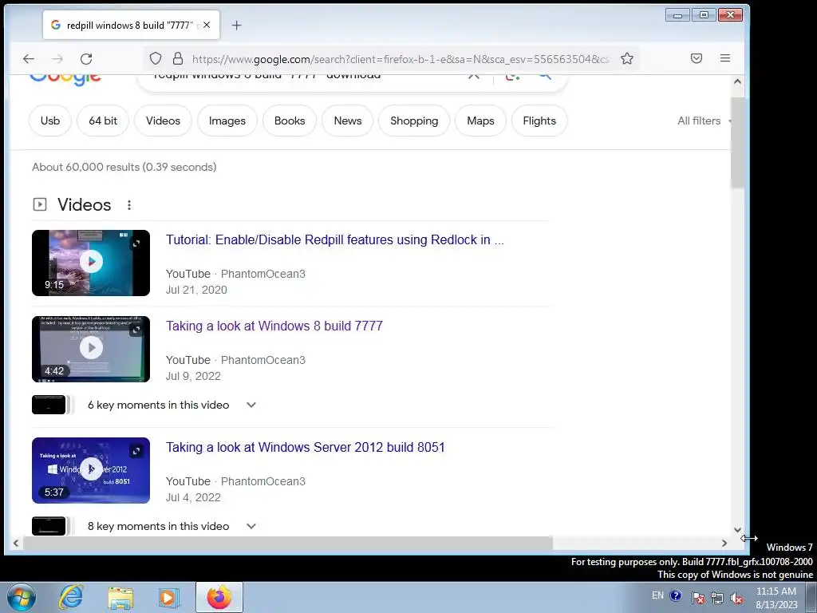
Task: Open Taking a look at Windows 8 build 7777
Action: [274, 326]
